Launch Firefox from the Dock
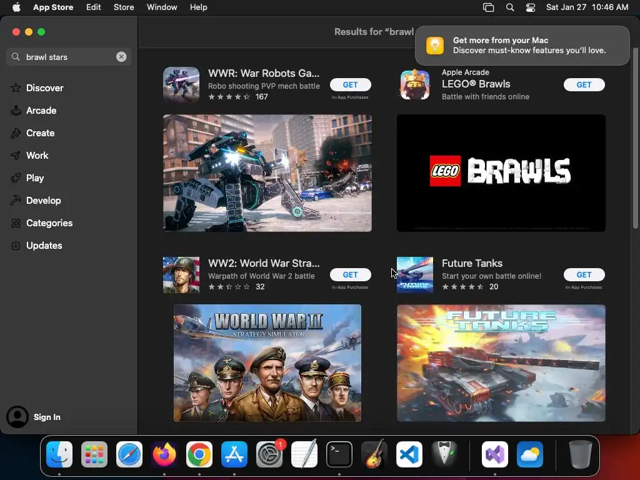The height and width of the screenshot is (480, 640). pyautogui.click(x=164, y=454)
